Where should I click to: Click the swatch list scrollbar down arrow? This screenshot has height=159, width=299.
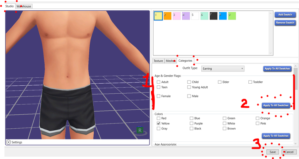pyautogui.click(x=270, y=53)
